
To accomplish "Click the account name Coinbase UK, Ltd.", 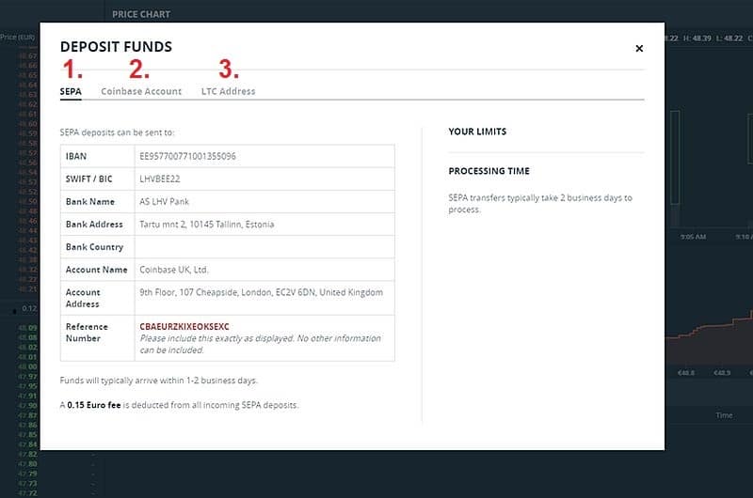I will point(174,270).
